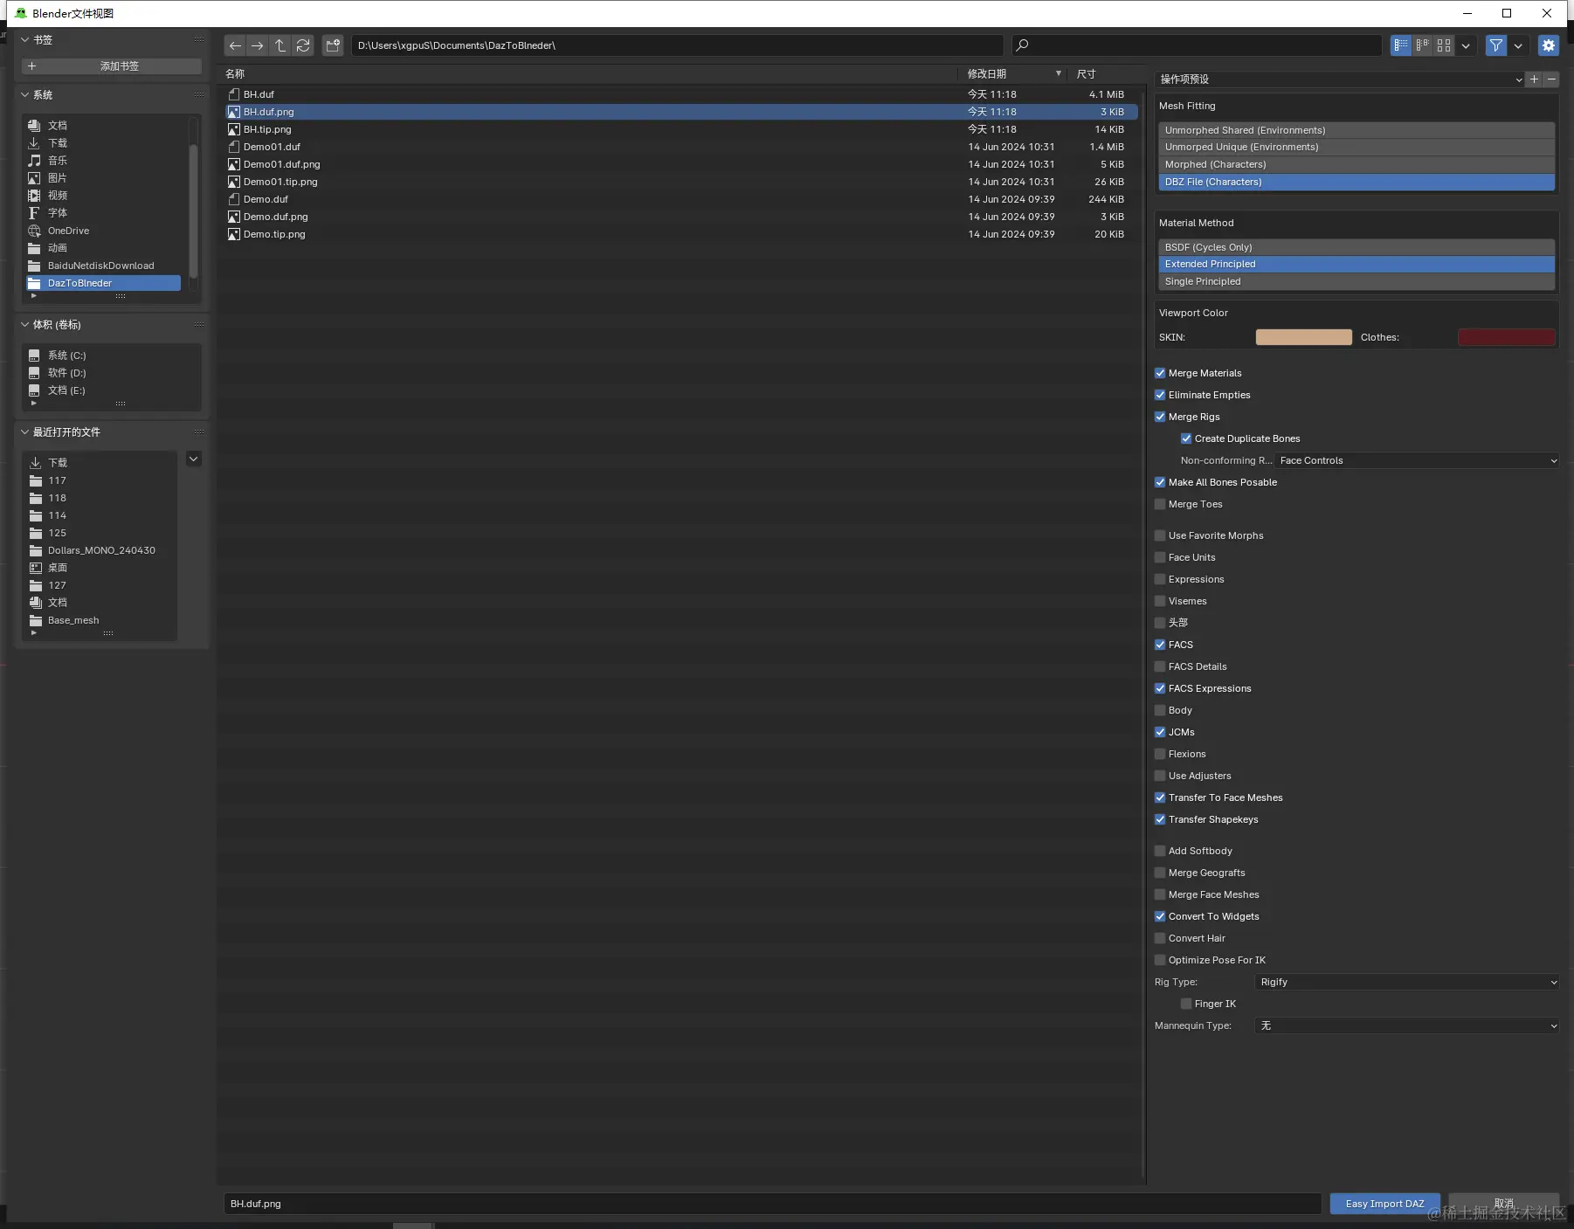1574x1229 pixels.
Task: Expand the display settings dropdown arrow
Action: click(x=1466, y=45)
